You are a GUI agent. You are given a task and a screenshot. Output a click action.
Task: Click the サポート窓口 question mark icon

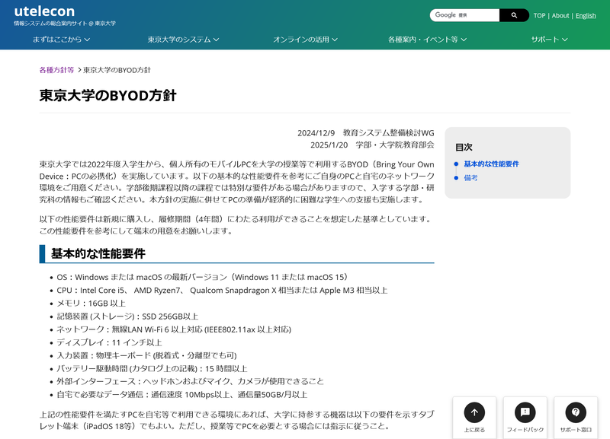[575, 413]
